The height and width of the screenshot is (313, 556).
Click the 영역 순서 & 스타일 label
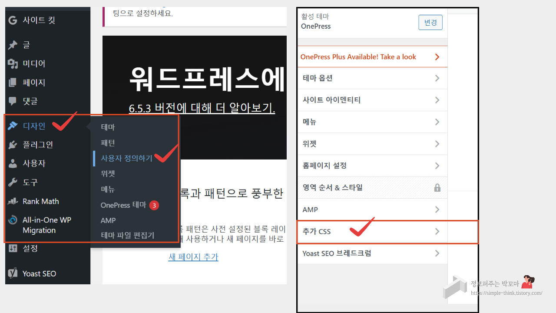[x=332, y=188]
